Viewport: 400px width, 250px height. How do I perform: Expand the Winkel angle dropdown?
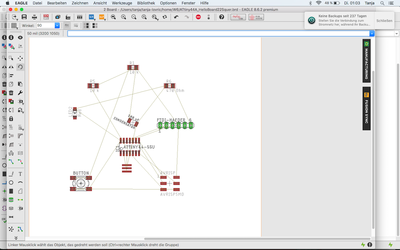point(57,25)
